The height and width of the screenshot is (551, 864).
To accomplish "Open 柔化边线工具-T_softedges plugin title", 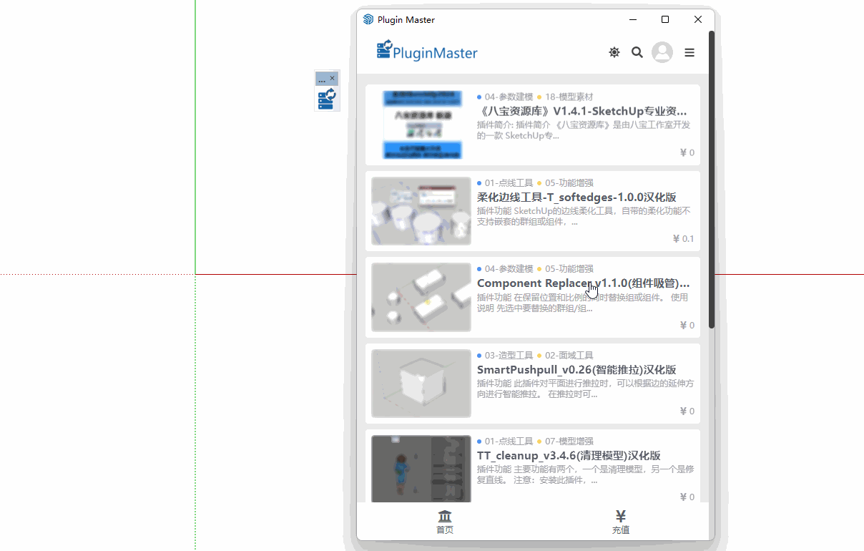I will (576, 197).
